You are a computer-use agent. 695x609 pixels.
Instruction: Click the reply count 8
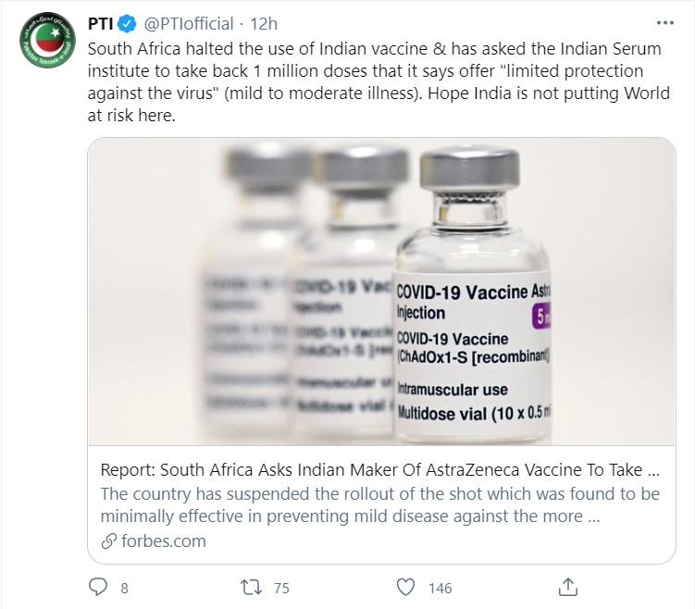point(124,587)
